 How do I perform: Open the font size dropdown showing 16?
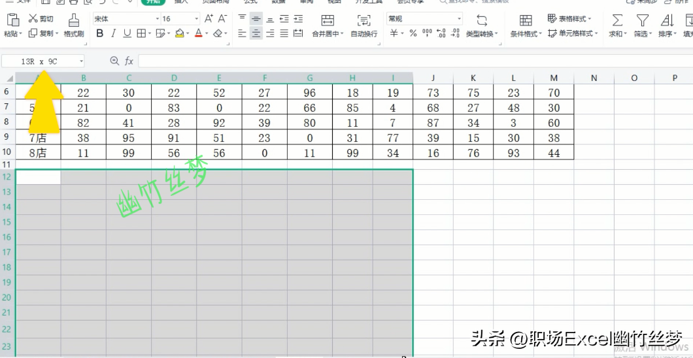197,19
